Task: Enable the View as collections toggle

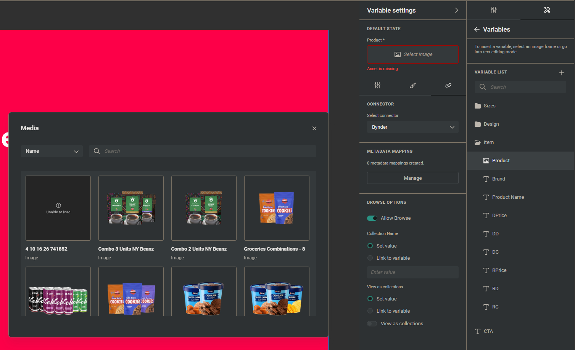Action: [372, 323]
